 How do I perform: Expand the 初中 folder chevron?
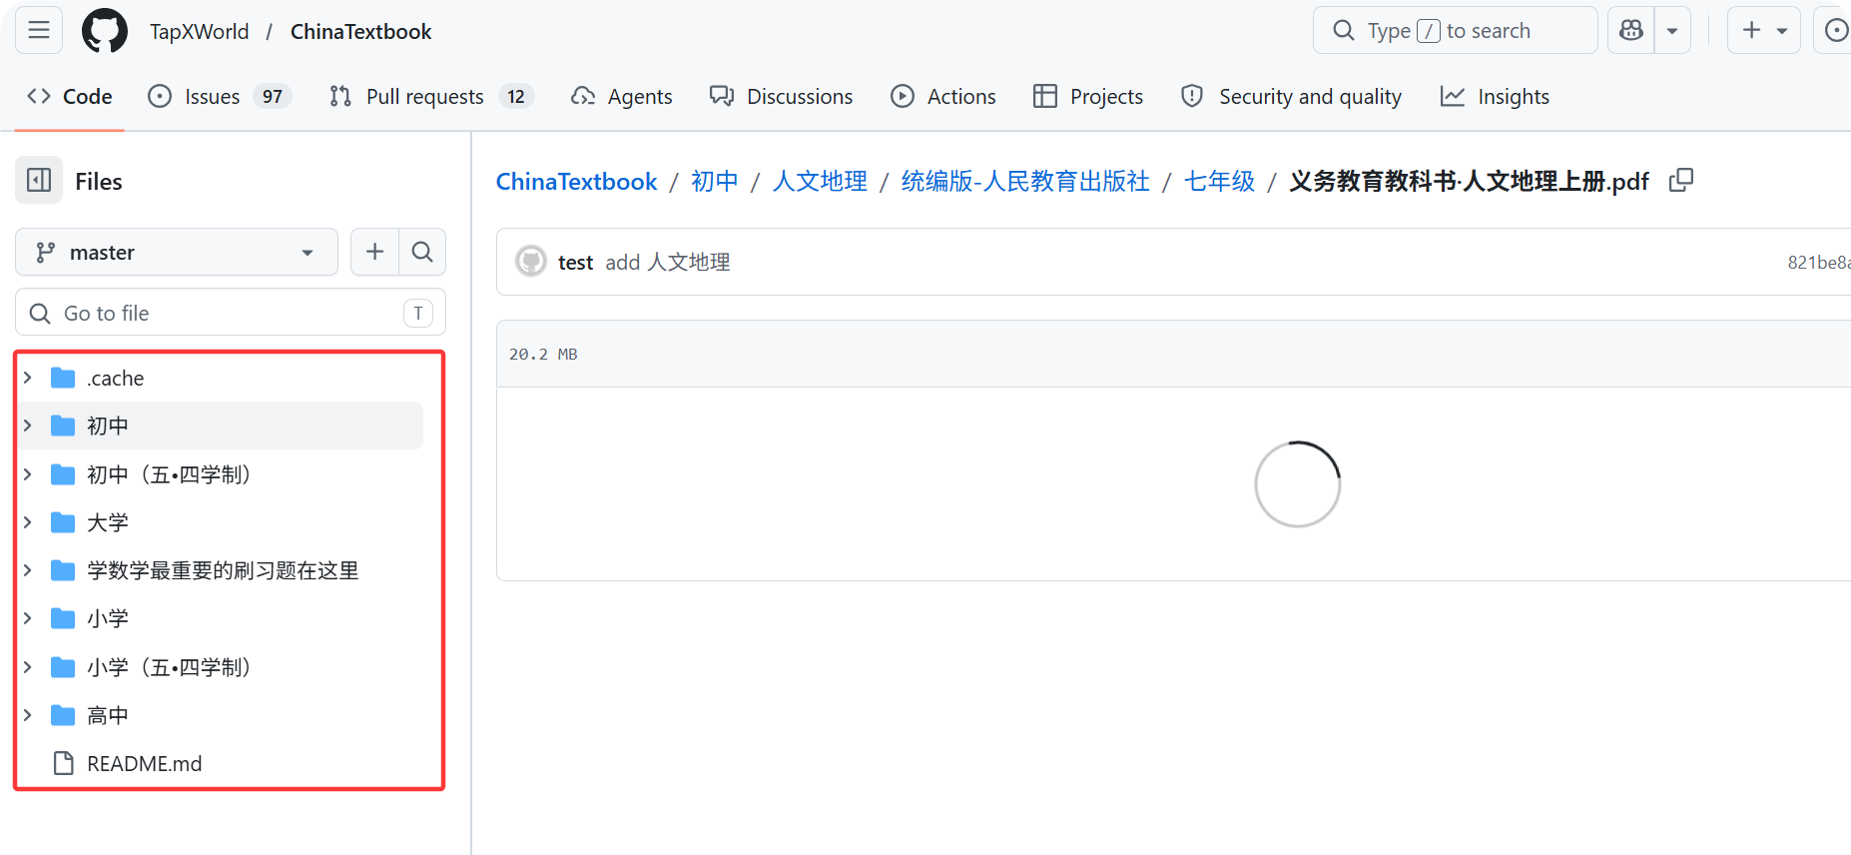click(x=28, y=426)
